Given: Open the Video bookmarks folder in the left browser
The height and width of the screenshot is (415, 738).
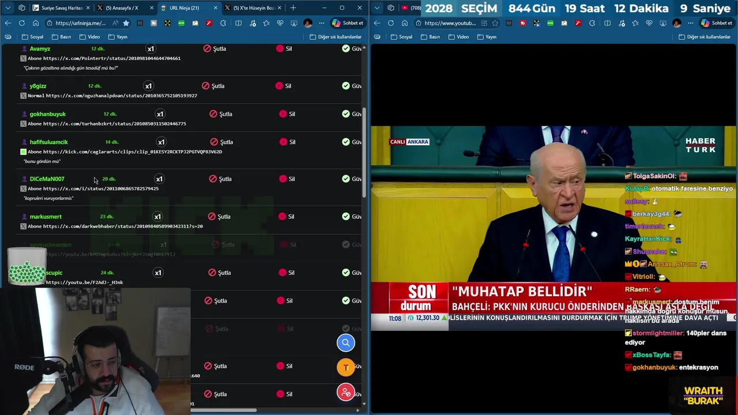Looking at the screenshot, I should 89,37.
